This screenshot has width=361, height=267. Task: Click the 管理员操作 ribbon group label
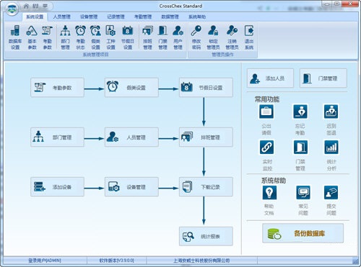coord(222,55)
